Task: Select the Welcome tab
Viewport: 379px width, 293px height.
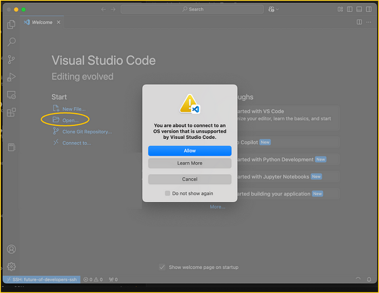Action: tap(42, 22)
